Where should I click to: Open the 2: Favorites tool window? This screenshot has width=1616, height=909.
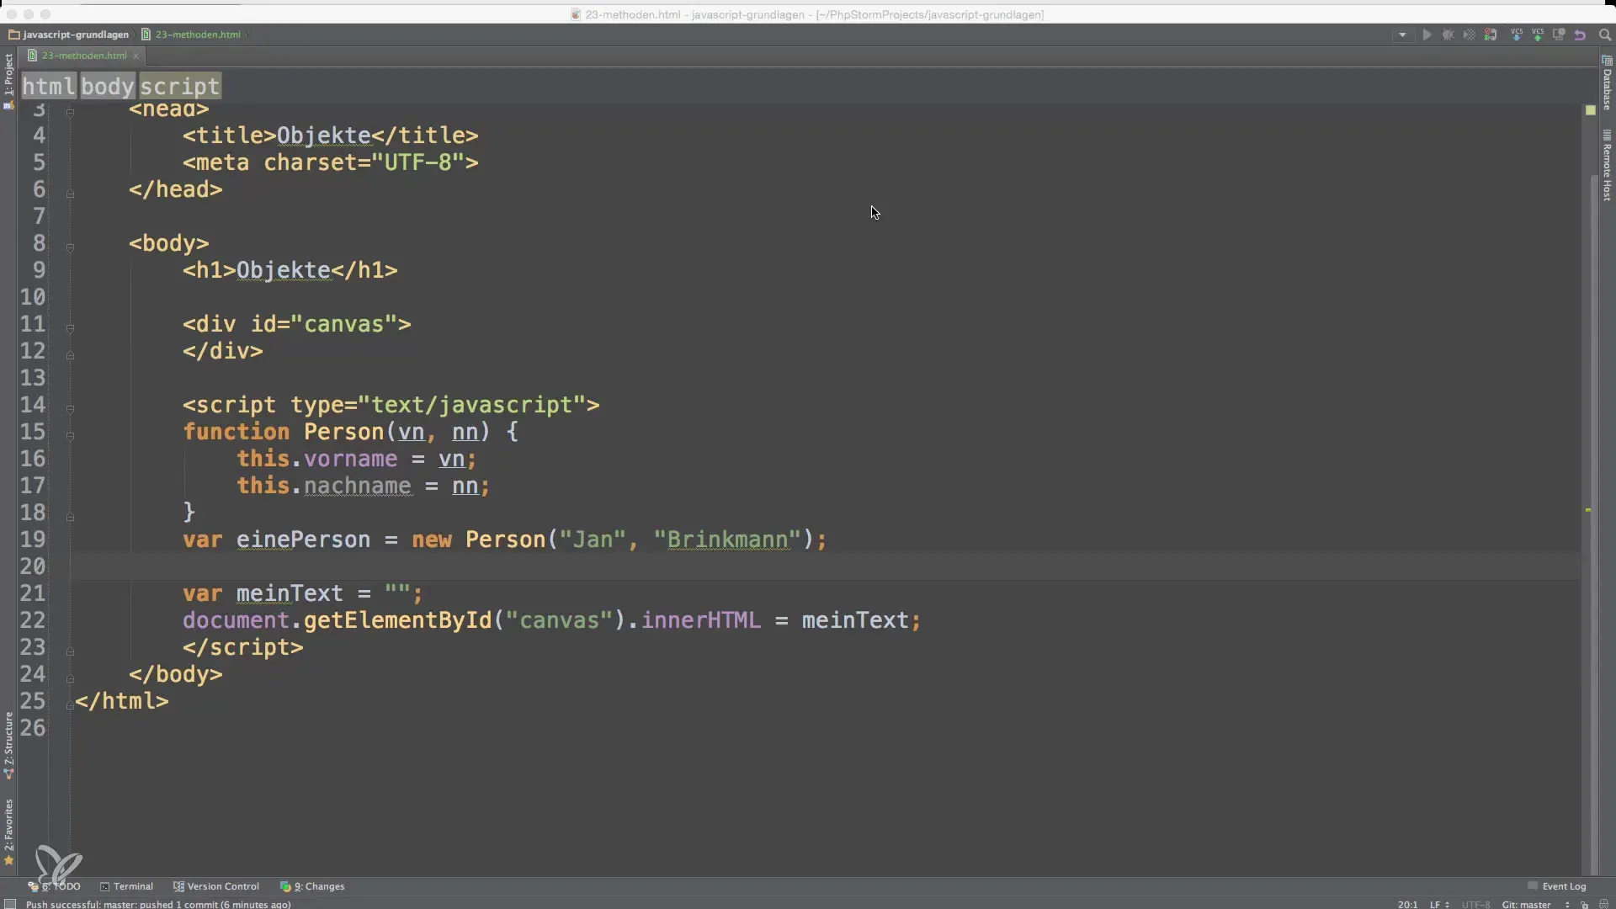point(8,832)
